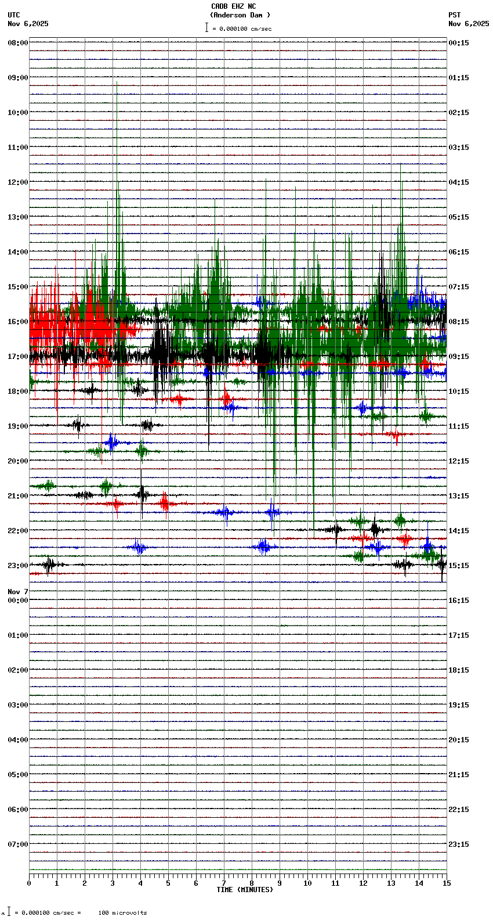Click the '08:15' PST time label
Screen dimensions: 493x920
coord(459,322)
